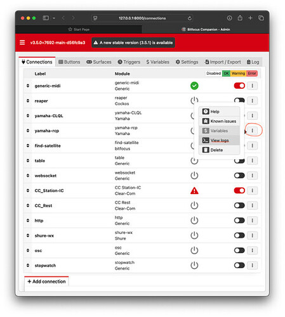Select View logs in the context menu
Screen dimensions: 285x317
[219, 140]
